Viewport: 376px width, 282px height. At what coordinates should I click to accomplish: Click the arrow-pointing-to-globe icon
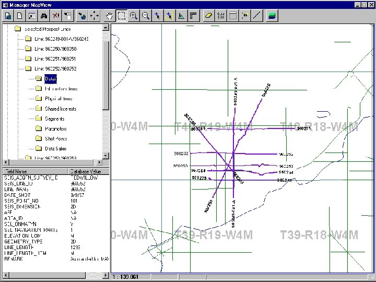click(83, 16)
